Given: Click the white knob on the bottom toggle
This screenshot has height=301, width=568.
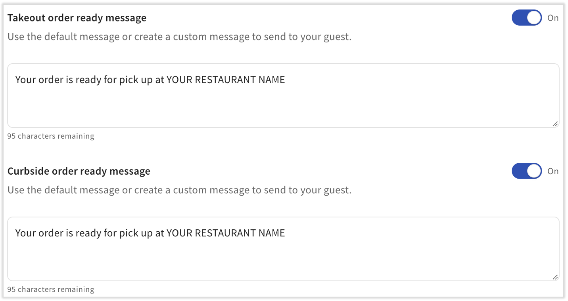Looking at the screenshot, I should click(533, 171).
